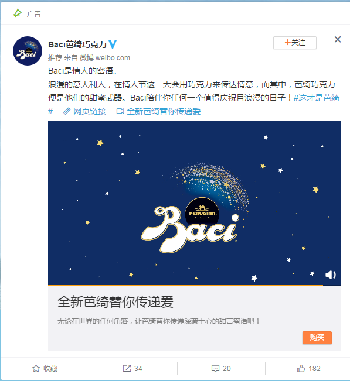Click the comment bubble icon

tap(215, 368)
